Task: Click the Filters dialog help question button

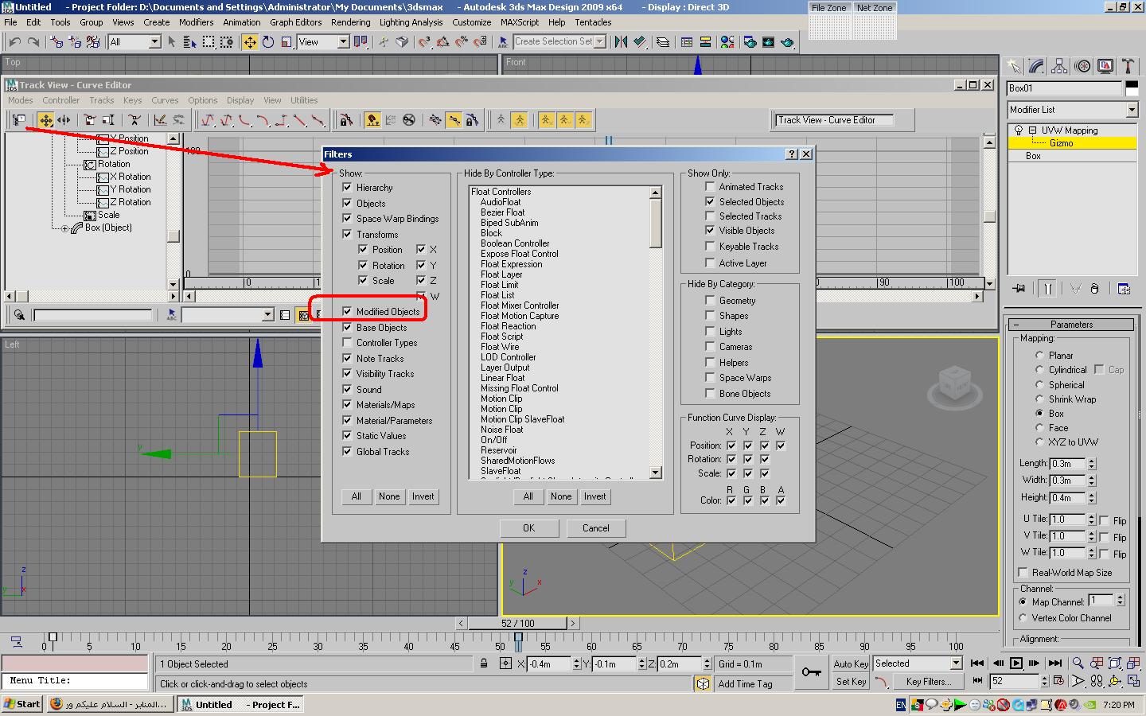Action: (792, 154)
